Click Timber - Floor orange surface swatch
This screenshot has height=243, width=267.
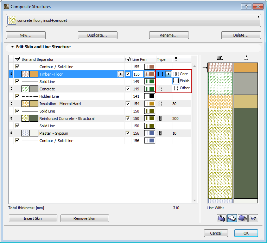pyautogui.click(x=34, y=74)
